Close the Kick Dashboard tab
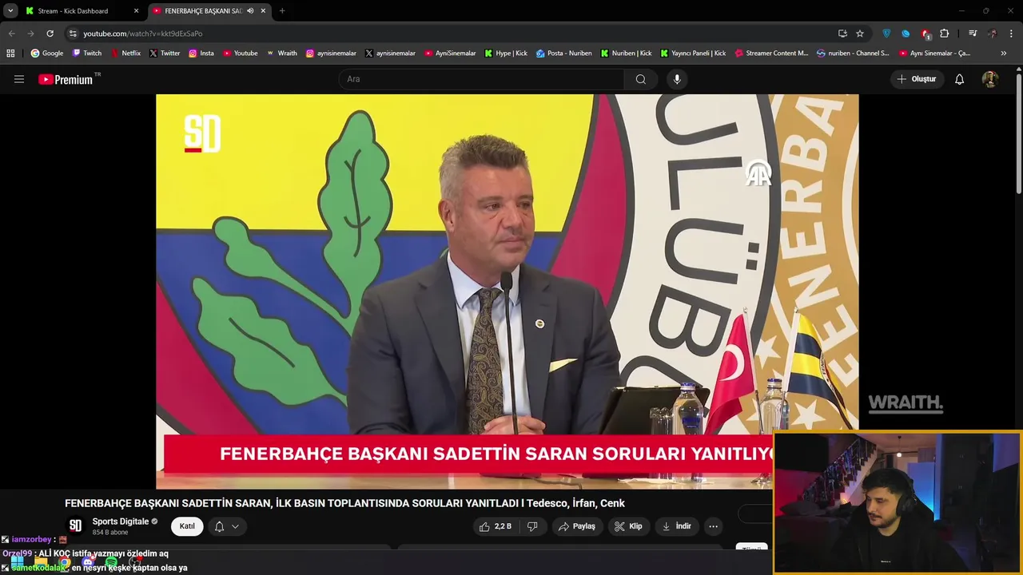Viewport: 1023px width, 575px height. [x=136, y=11]
